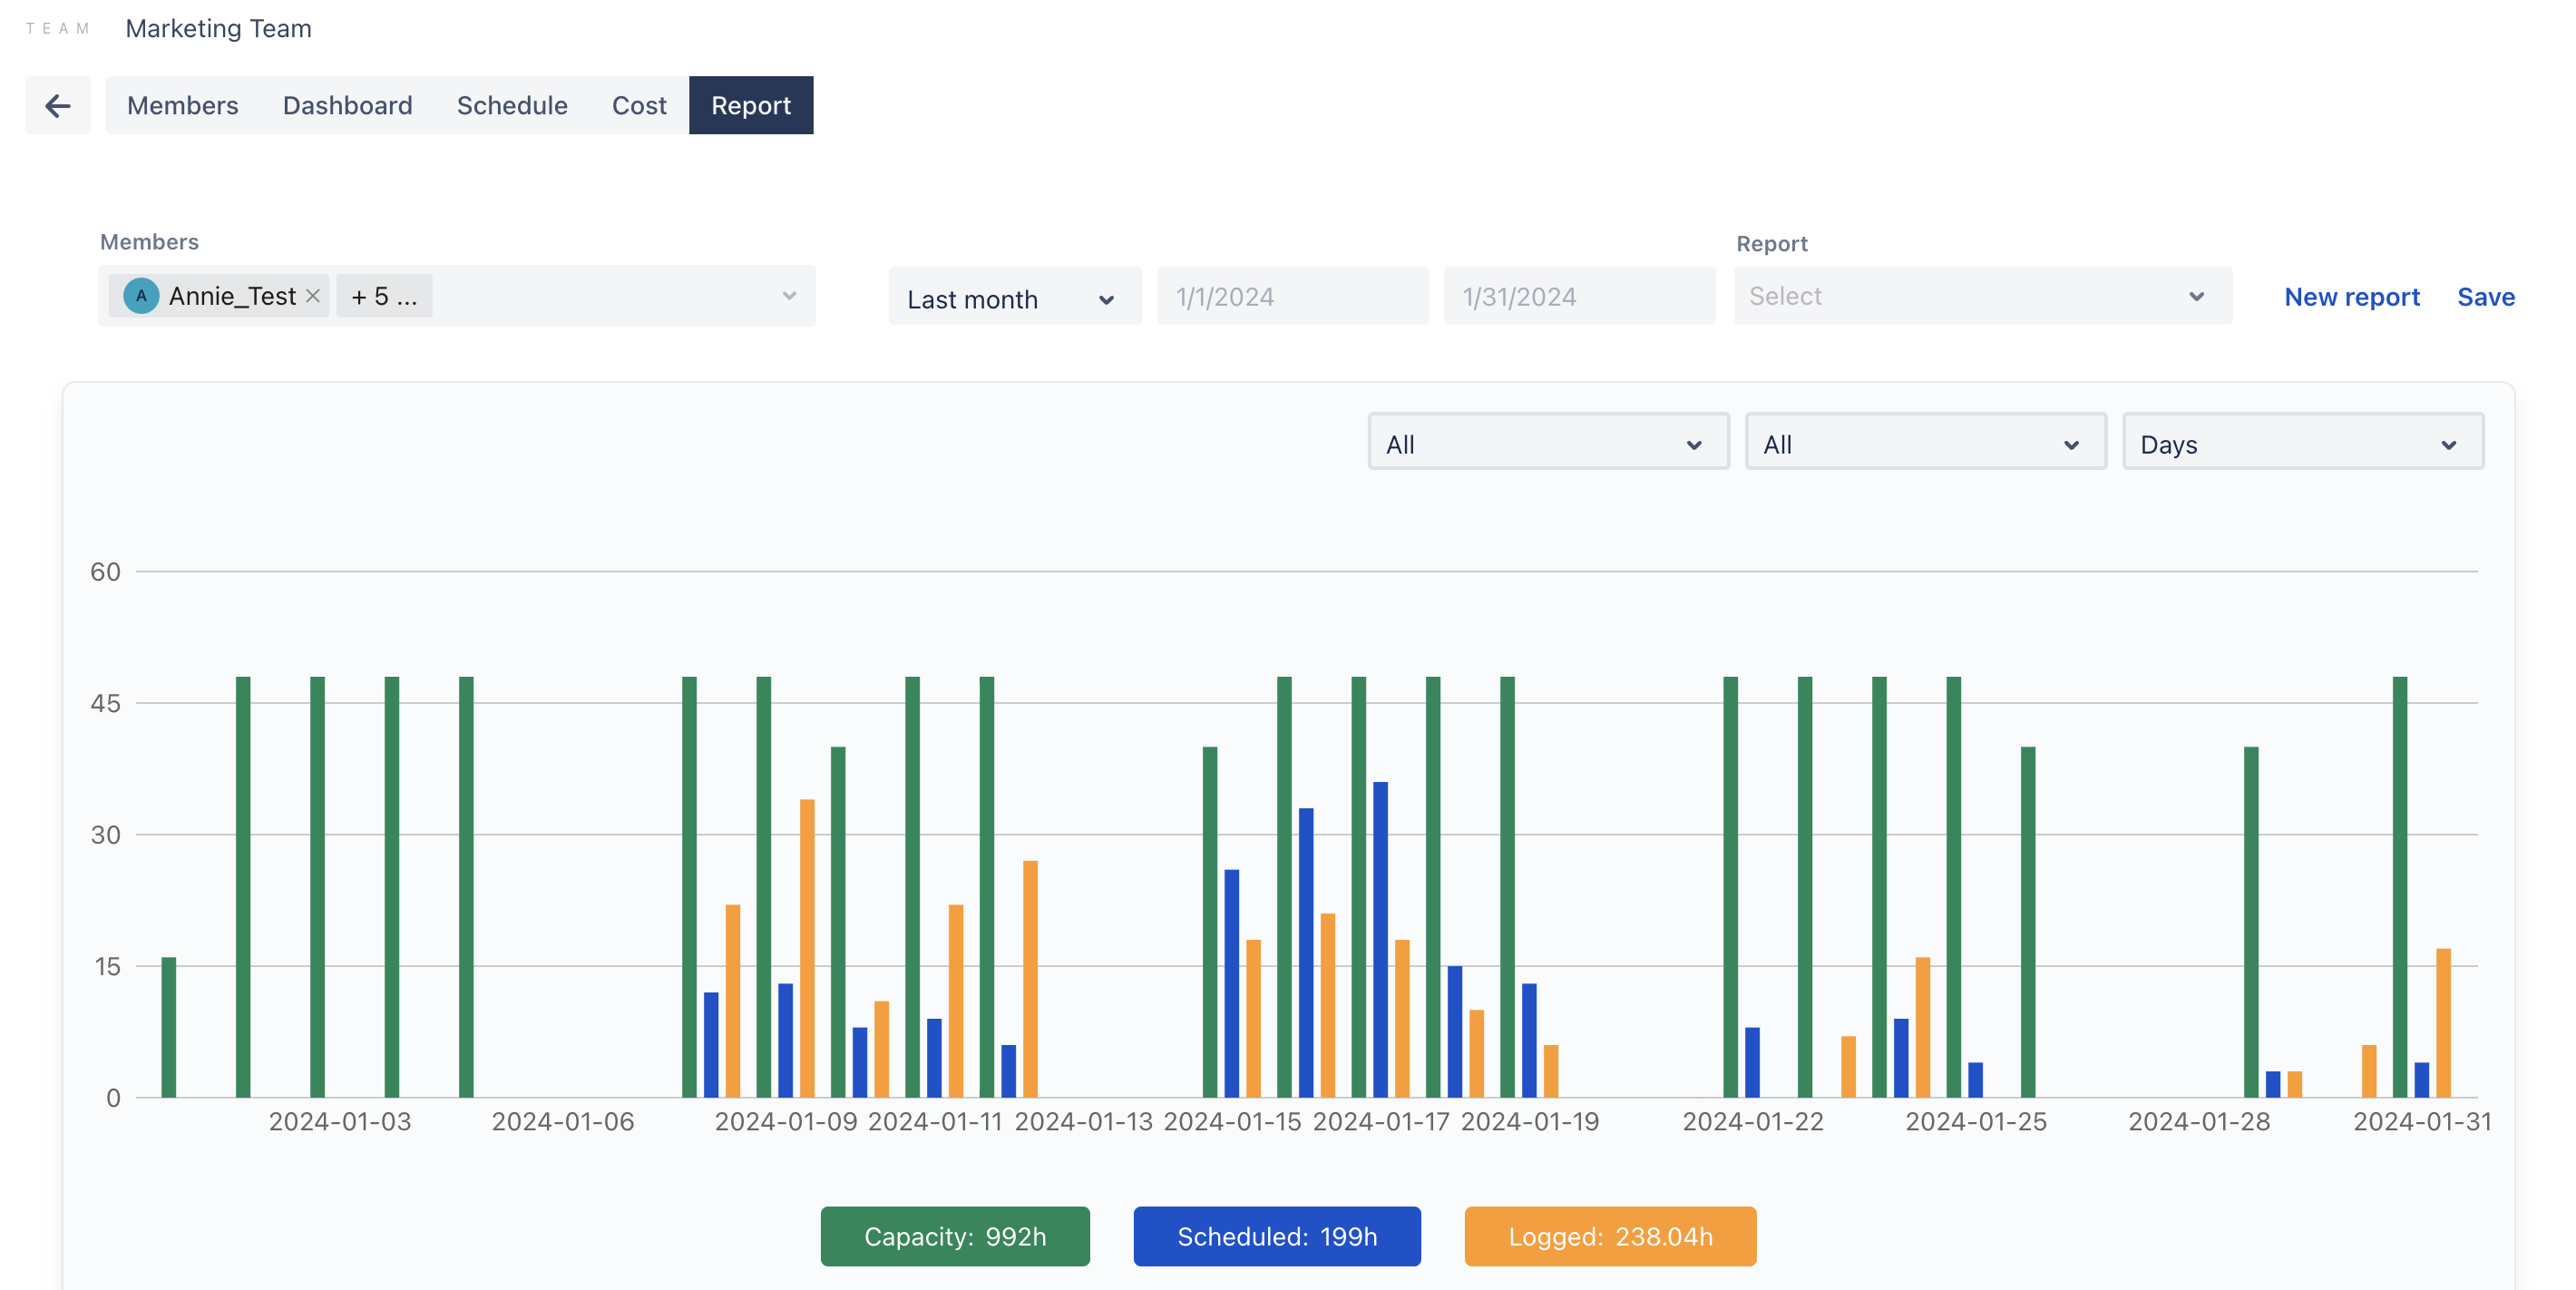Open the Last month period dropdown
The height and width of the screenshot is (1290, 2576).
tap(1014, 297)
